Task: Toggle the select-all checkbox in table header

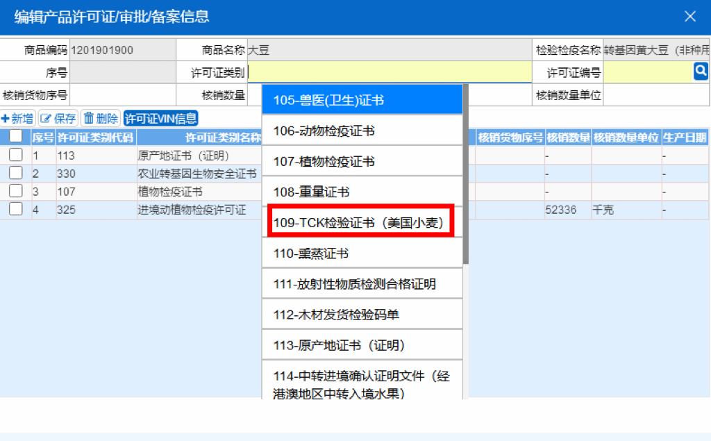Action: [15, 136]
